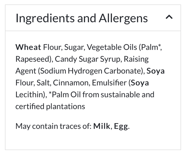Image resolution: width=186 pixels, height=155 pixels.
Task: Click the bold Wheat allergen word
Action: (x=28, y=47)
